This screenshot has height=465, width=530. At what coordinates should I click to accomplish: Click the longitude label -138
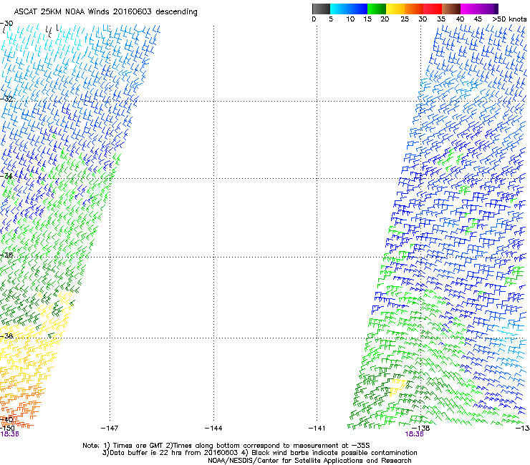(421, 429)
